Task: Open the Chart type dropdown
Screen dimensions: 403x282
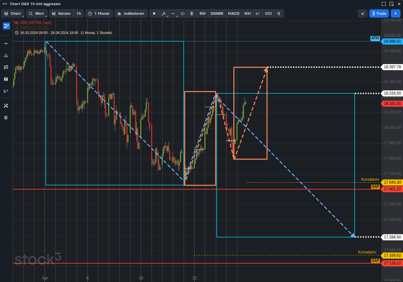Action: coord(13,13)
